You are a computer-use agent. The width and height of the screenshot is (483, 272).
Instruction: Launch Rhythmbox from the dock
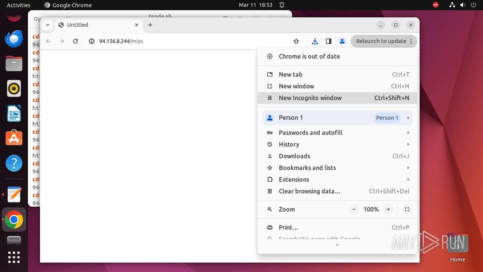pos(14,88)
